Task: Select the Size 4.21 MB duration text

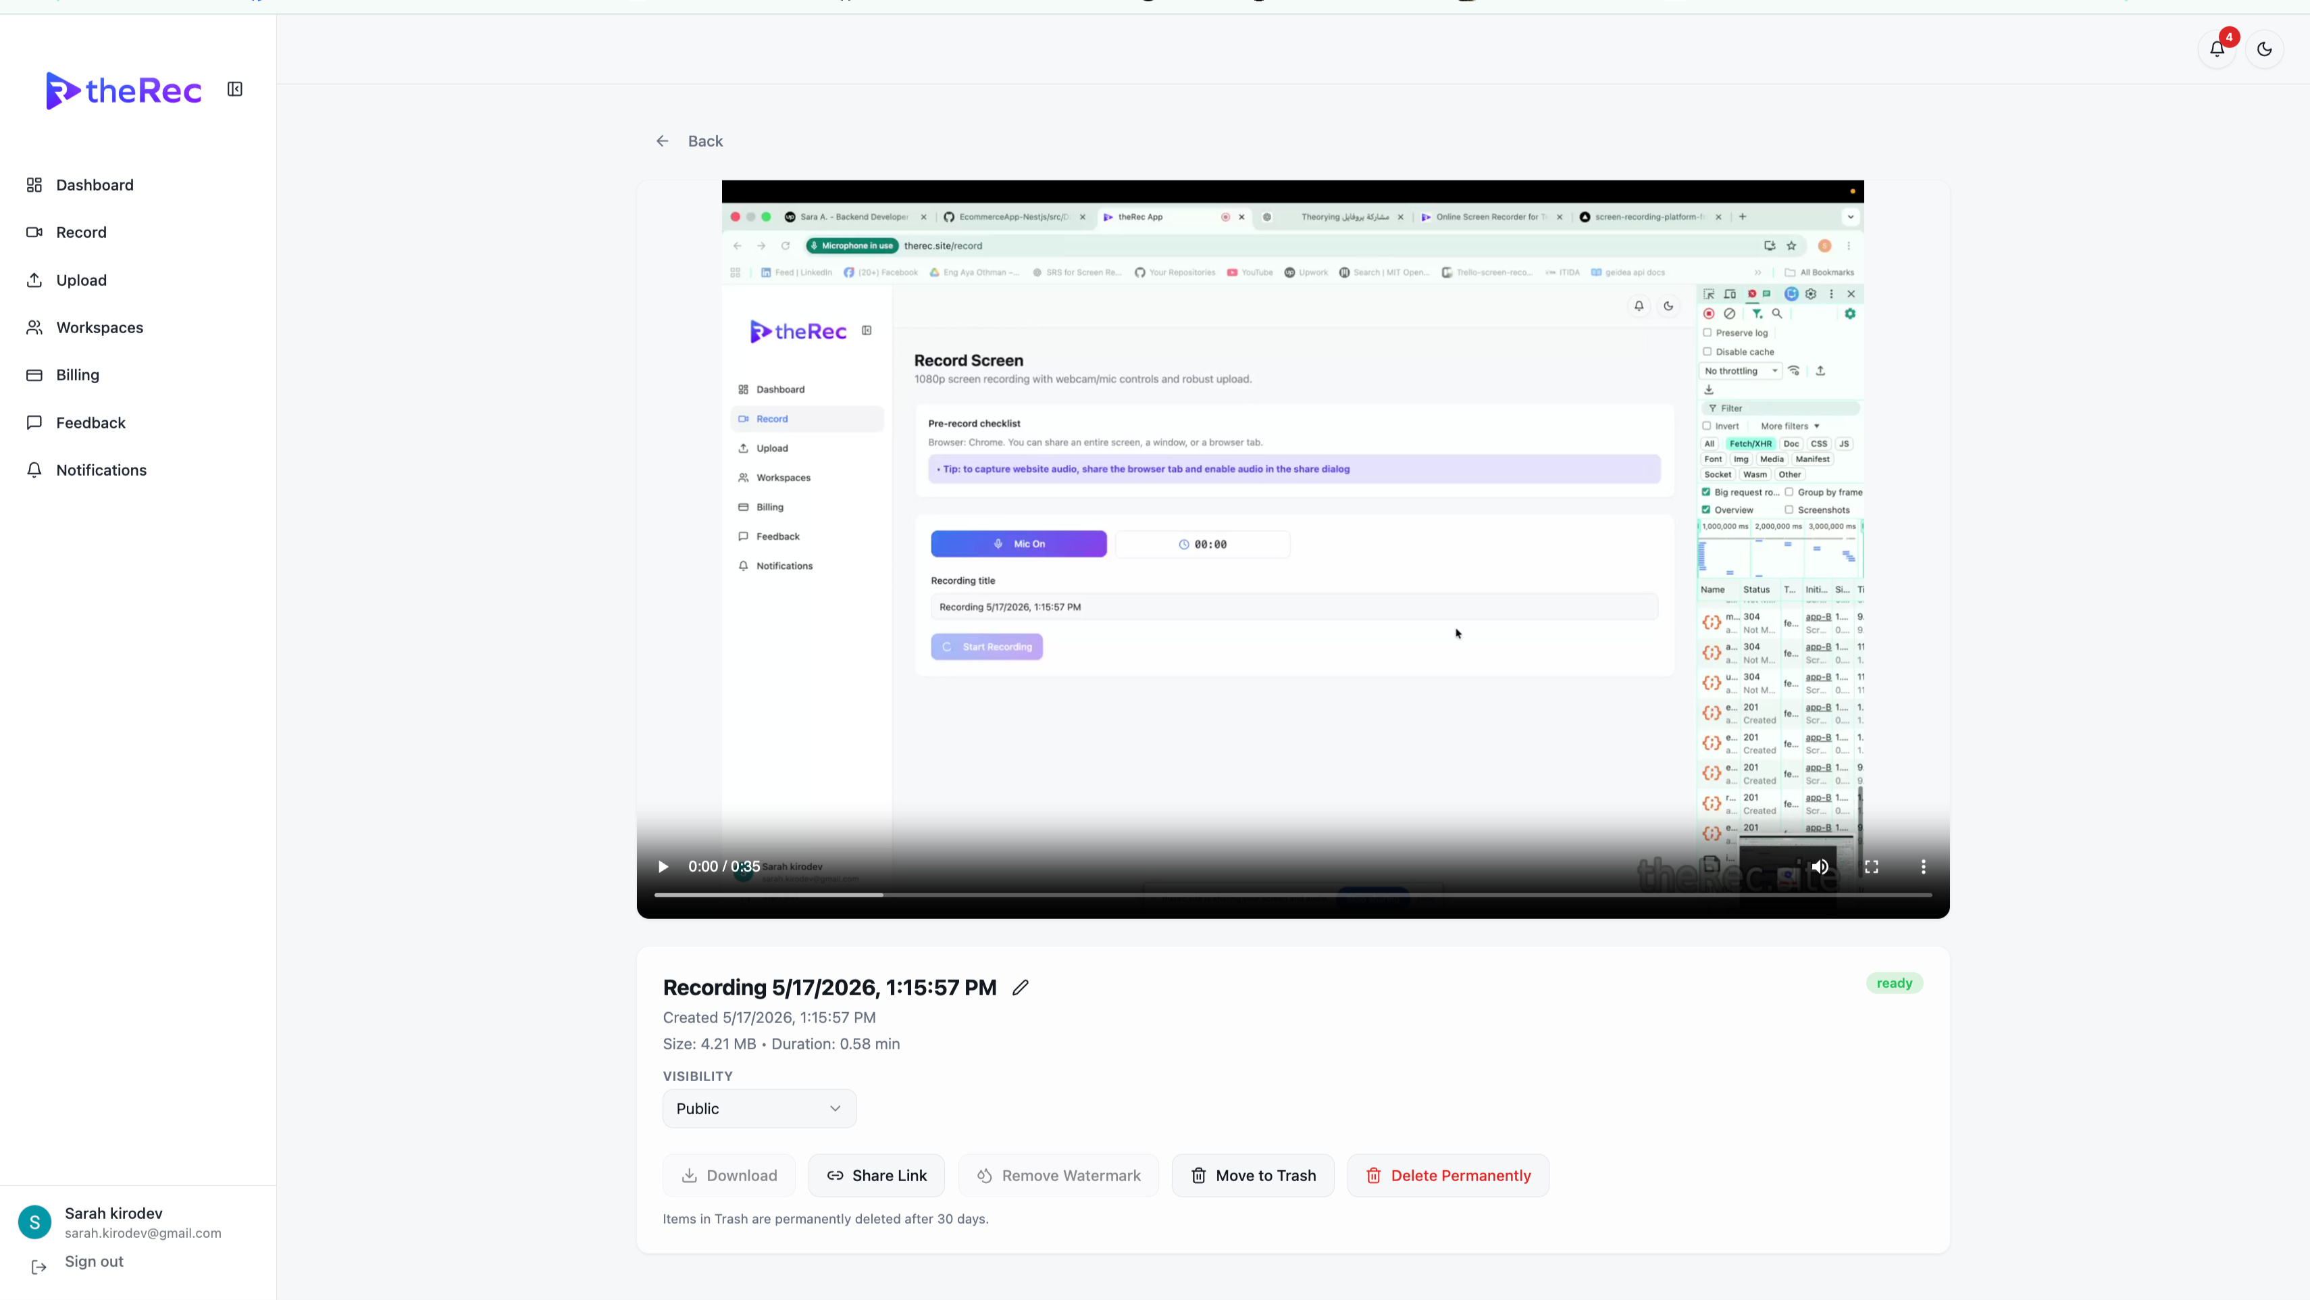Action: point(781,1045)
